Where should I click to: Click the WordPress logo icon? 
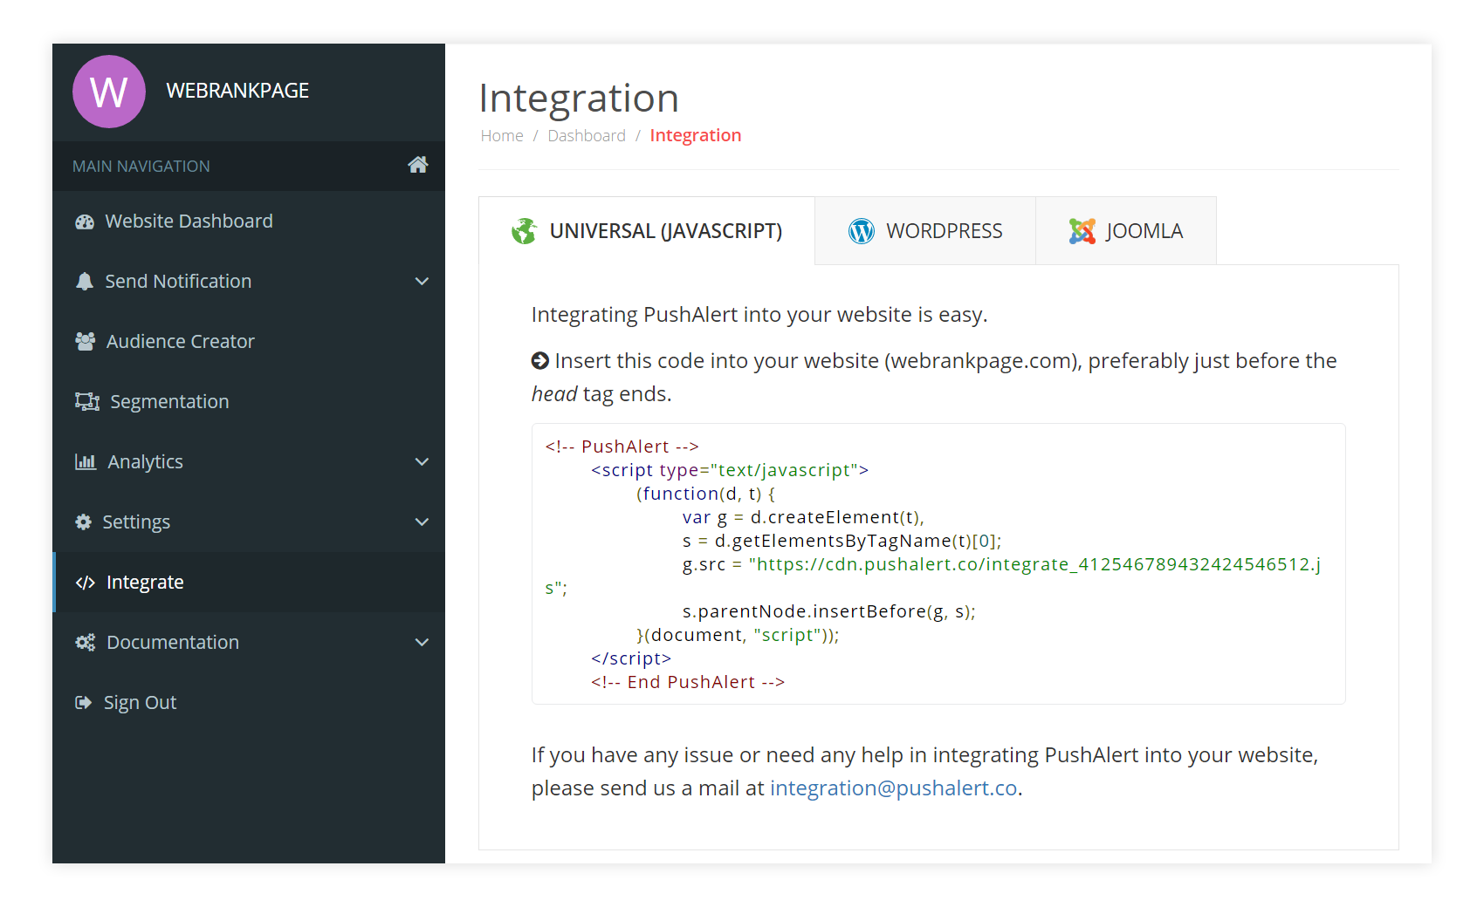862,231
